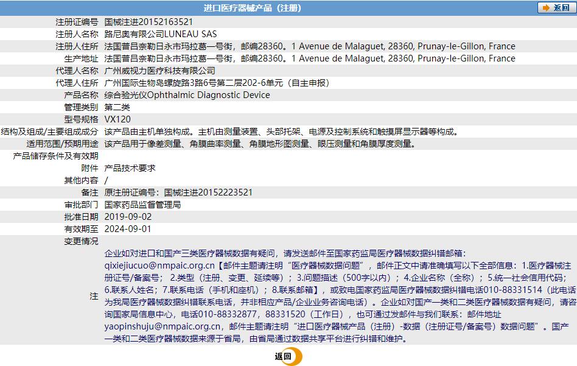Click the 代理人住所 label
This screenshot has width=577, height=366.
tap(77, 82)
